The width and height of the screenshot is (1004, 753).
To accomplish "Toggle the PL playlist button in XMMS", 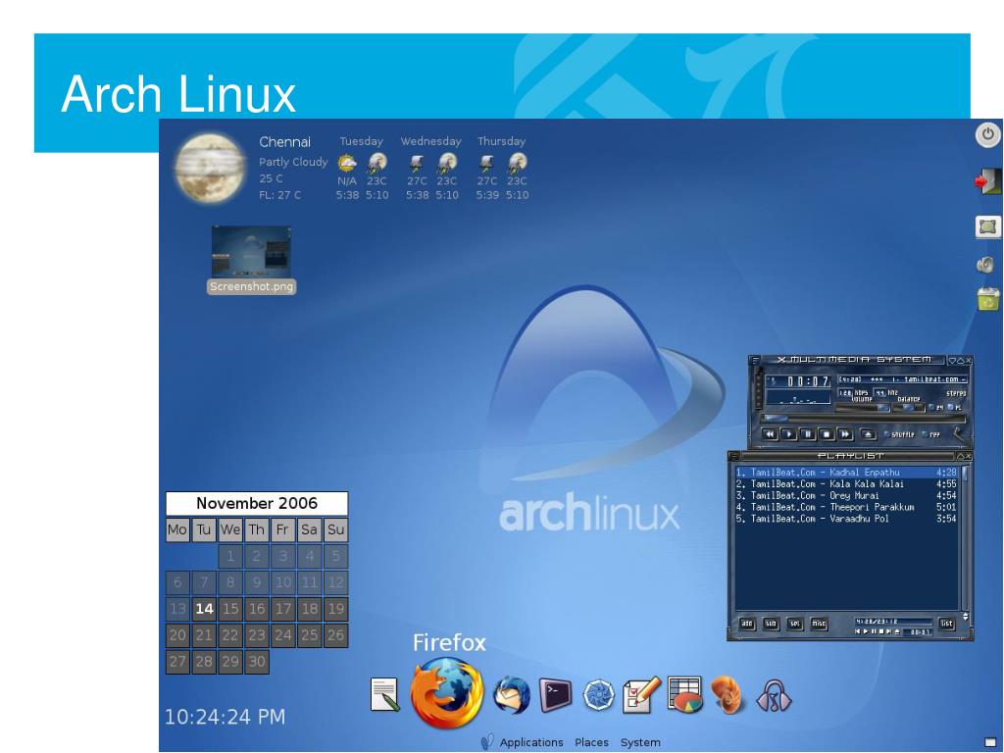I will click(955, 407).
